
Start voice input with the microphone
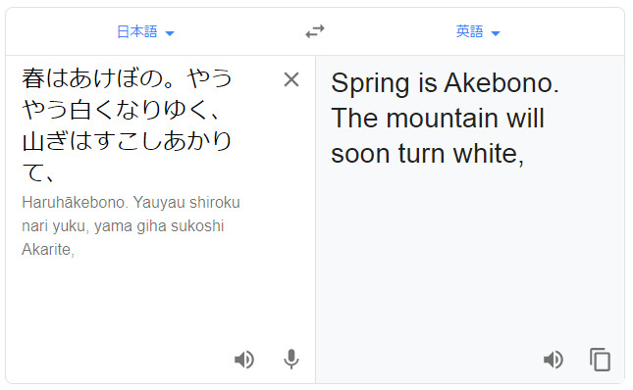coord(291,360)
